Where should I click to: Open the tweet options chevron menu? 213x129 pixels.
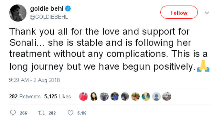point(207,13)
